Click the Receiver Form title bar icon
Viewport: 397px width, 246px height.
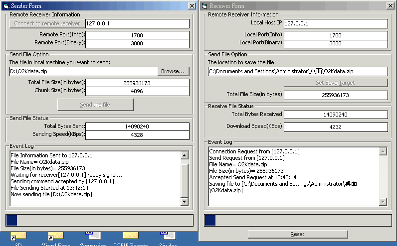click(204, 6)
